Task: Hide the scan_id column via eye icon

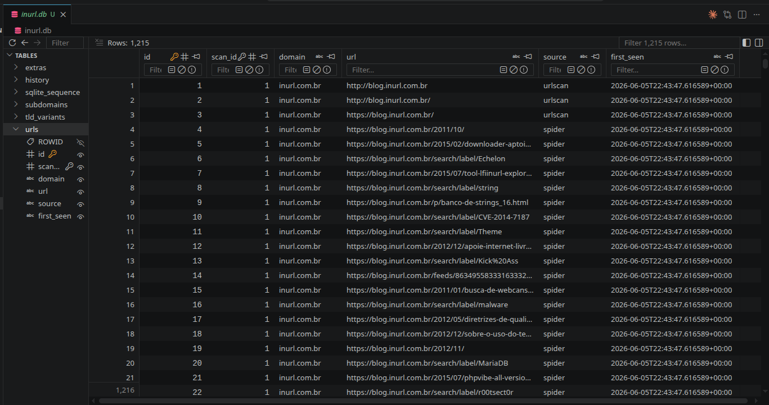Action: pyautogui.click(x=80, y=167)
